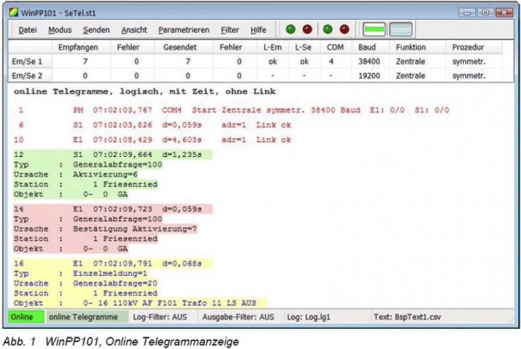Viewport: 521px width, 349px height.
Task: Toggle the green bar display button
Action: point(374,30)
